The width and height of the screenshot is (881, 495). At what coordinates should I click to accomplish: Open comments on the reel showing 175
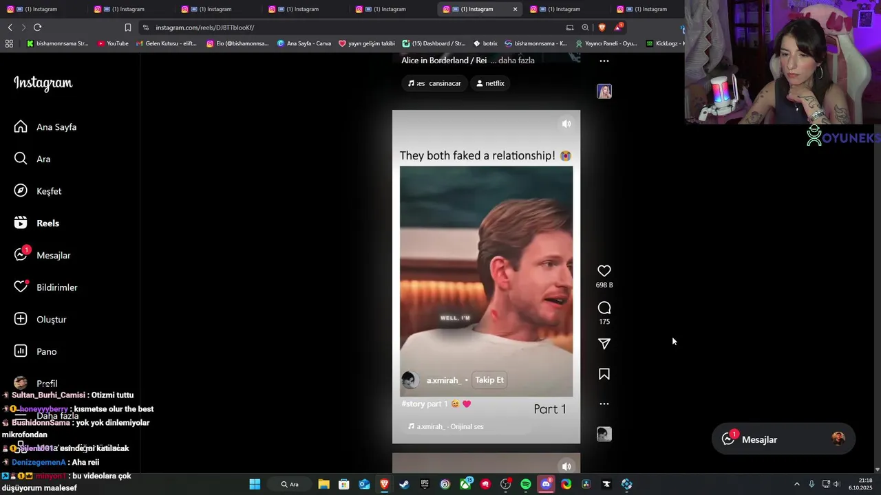[x=604, y=308]
